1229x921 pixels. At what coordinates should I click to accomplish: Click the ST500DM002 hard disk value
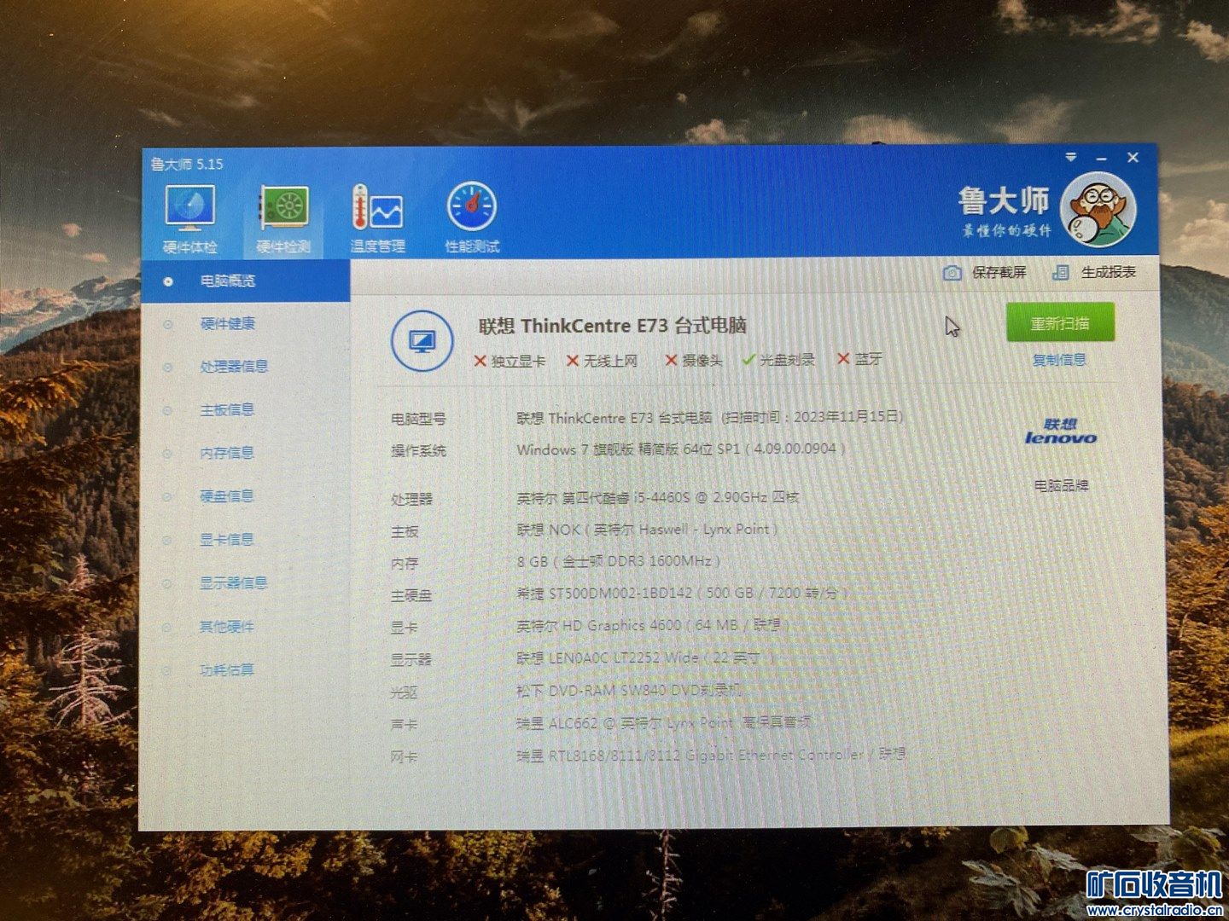[x=682, y=594]
